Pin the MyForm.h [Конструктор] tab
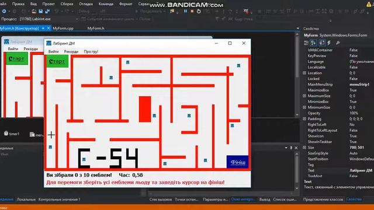374x210 pixels. pos(43,28)
